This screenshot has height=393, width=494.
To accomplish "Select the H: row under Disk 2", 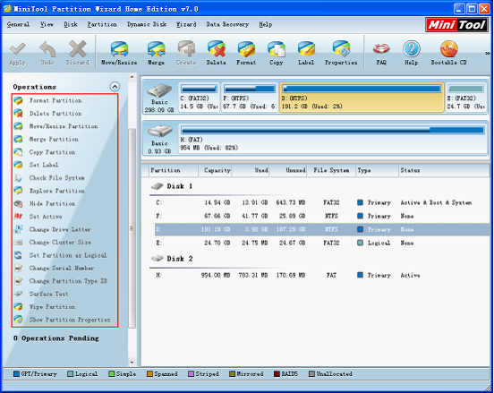I will [322, 276].
